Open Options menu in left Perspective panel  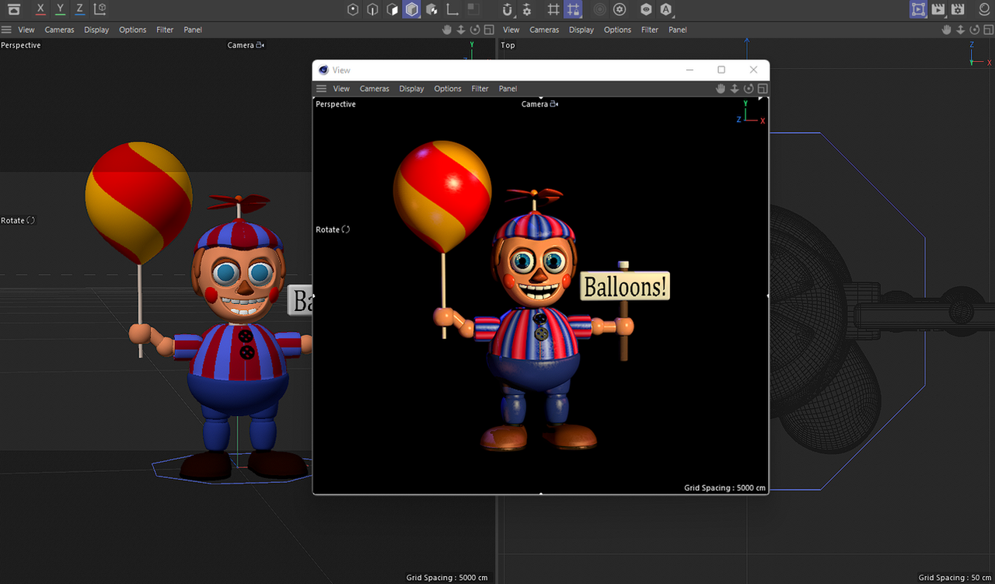pyautogui.click(x=133, y=30)
